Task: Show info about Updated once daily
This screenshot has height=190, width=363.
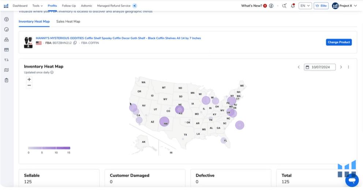Action: [x=52, y=72]
